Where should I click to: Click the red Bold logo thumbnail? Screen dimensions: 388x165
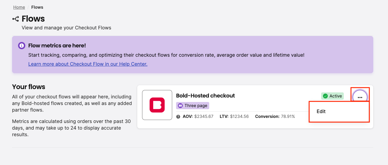[x=157, y=105]
